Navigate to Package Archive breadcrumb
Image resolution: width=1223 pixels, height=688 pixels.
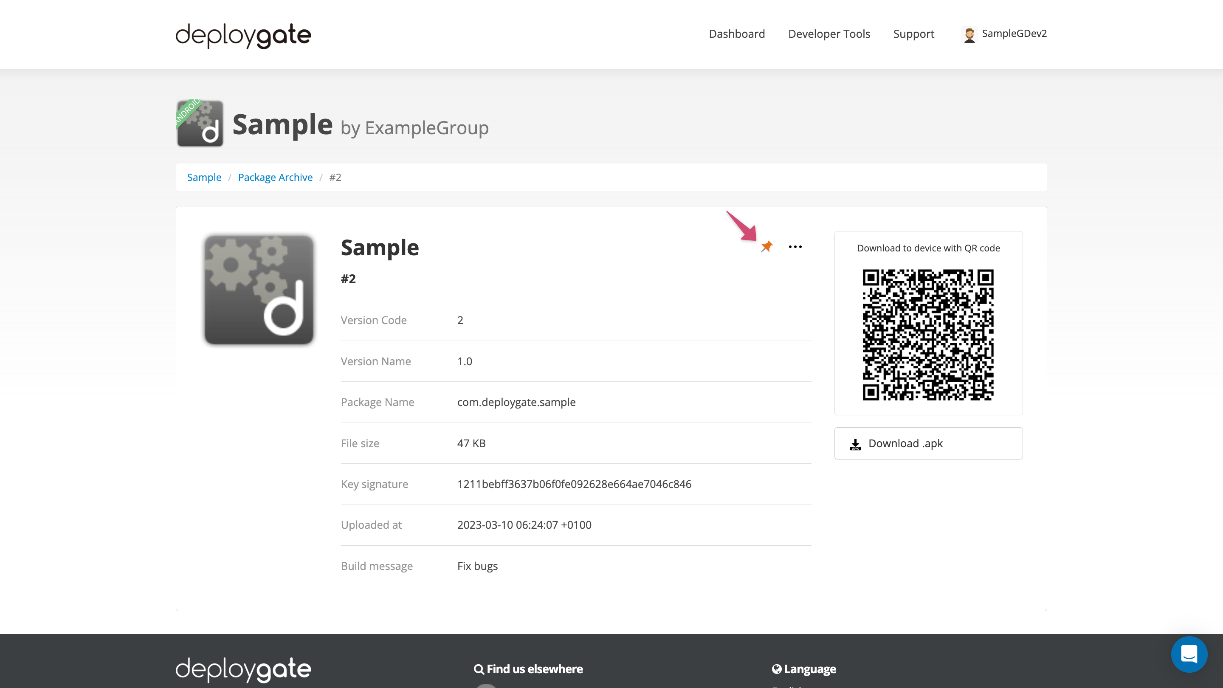pos(275,177)
